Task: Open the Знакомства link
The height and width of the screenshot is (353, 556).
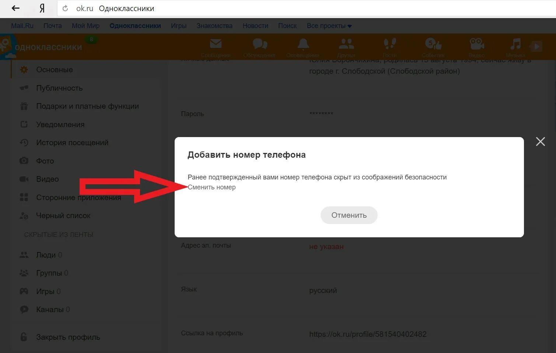Action: coord(214,26)
